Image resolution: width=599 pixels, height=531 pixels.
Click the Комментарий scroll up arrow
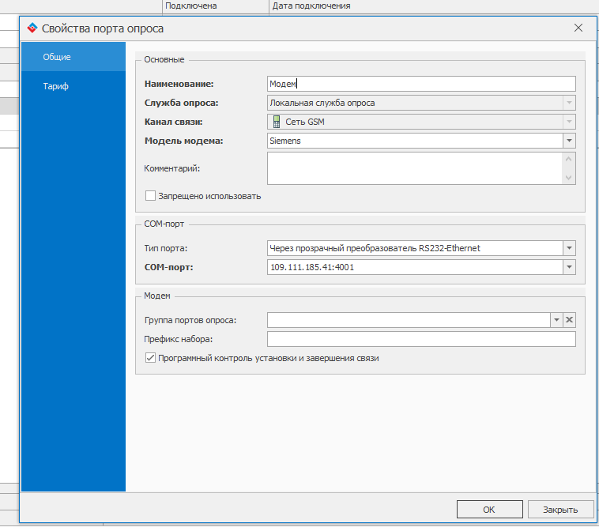click(x=569, y=159)
